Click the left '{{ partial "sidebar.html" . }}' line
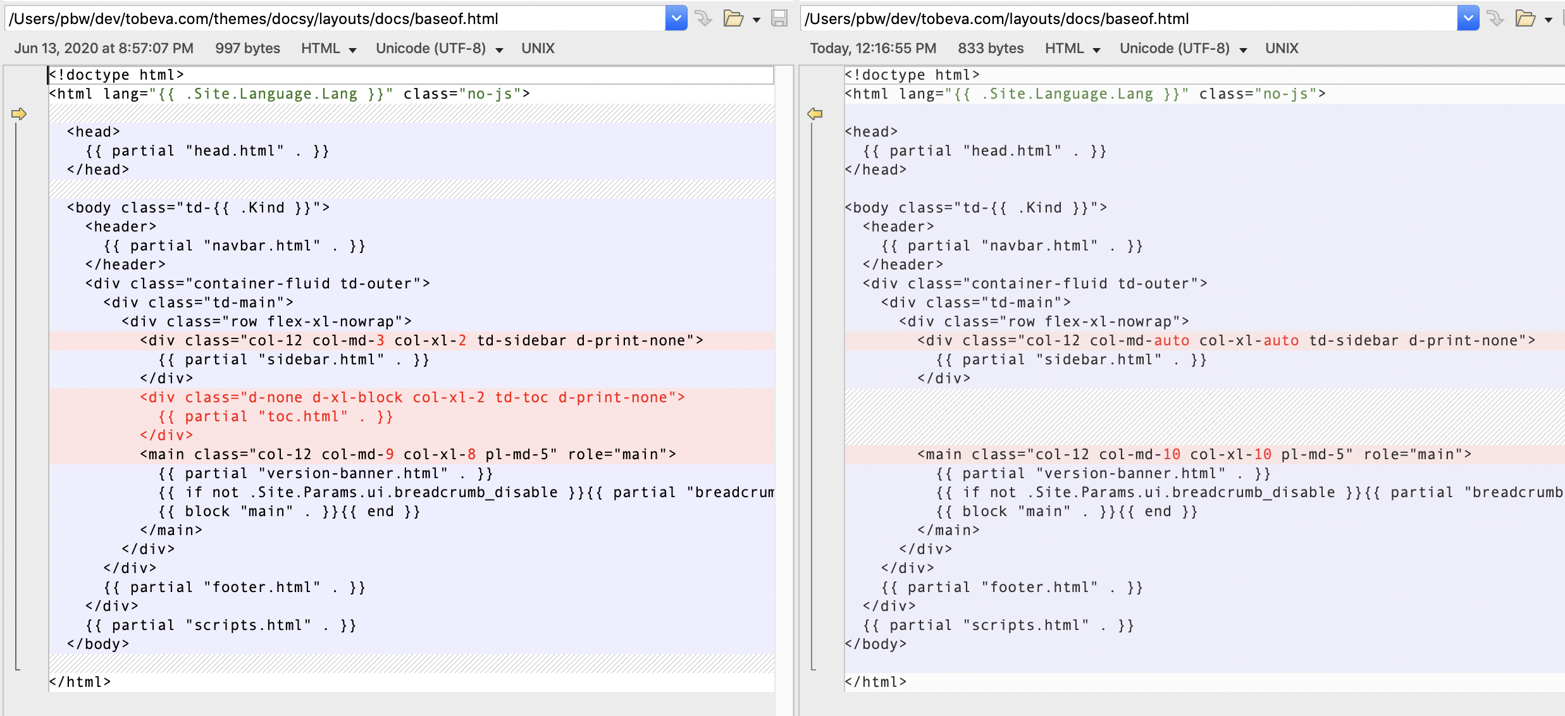This screenshot has width=1565, height=716. pos(412,360)
